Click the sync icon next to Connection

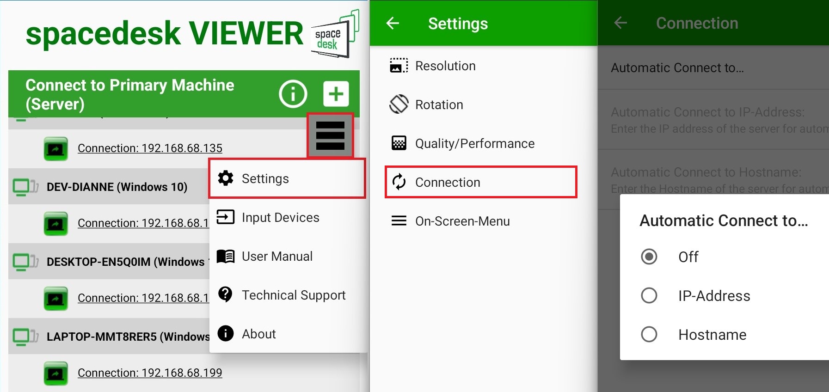[x=399, y=182]
